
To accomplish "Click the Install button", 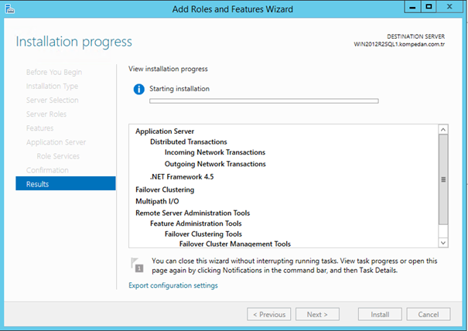I will click(379, 315).
